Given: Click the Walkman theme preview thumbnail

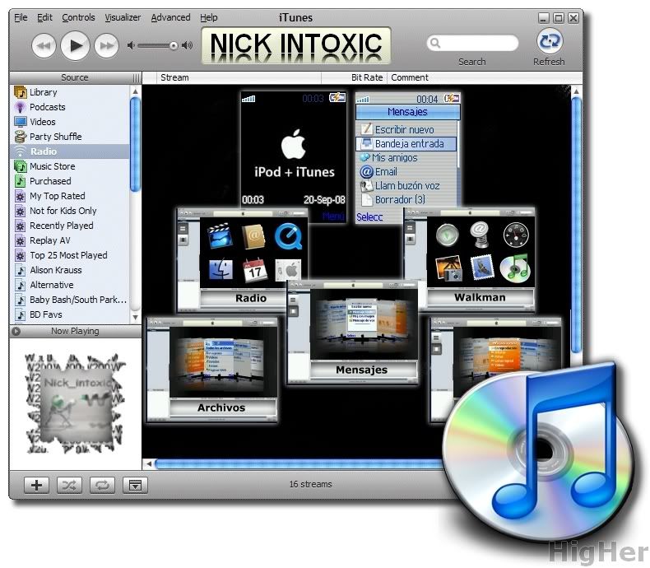Looking at the screenshot, I should [x=470, y=259].
